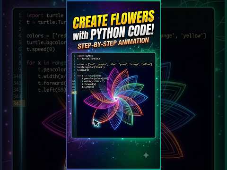Click the "with PYTHON CODE!" title text
227x170 pixels.
pyautogui.click(x=113, y=33)
